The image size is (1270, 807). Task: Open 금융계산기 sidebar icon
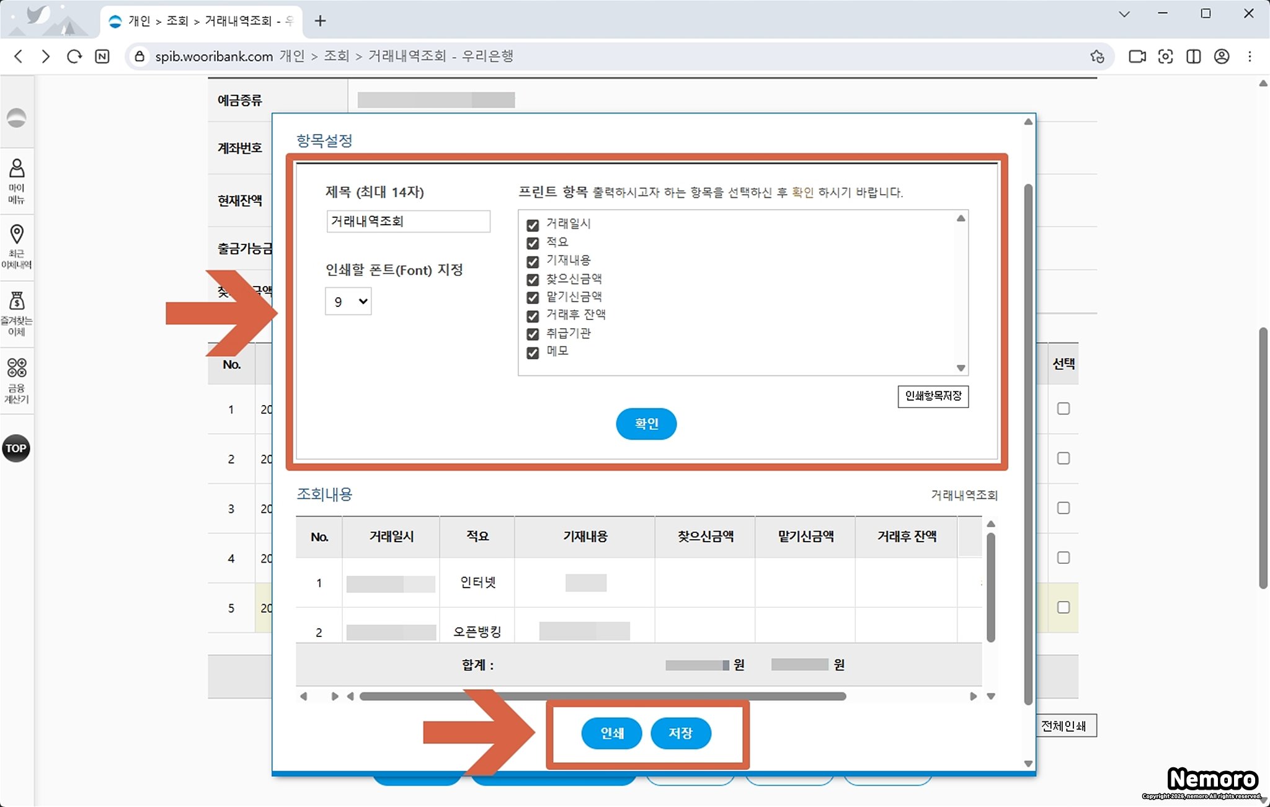[x=17, y=380]
